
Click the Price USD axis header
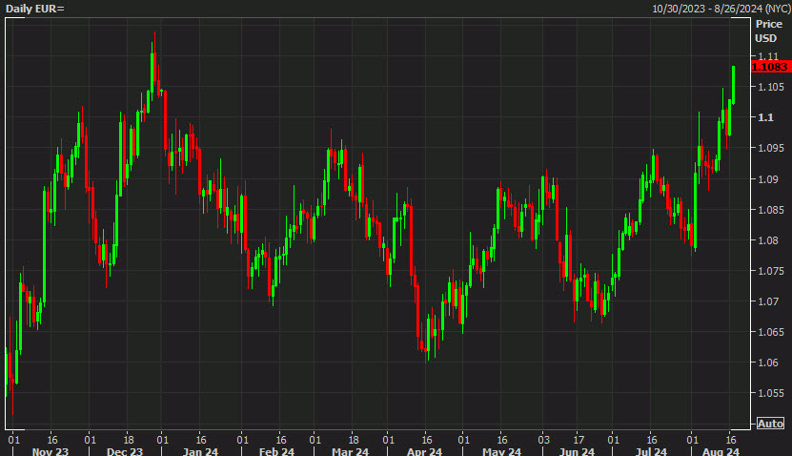768,31
